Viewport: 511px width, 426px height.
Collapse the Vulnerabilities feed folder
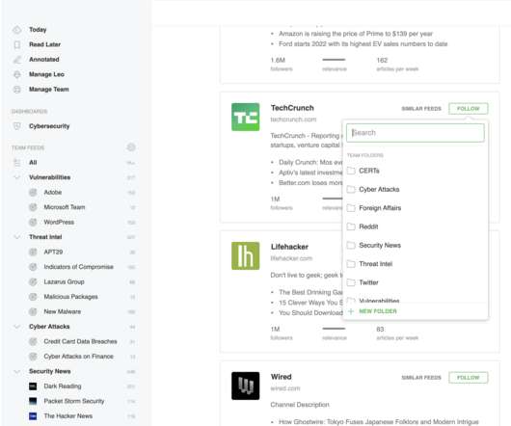point(17,177)
